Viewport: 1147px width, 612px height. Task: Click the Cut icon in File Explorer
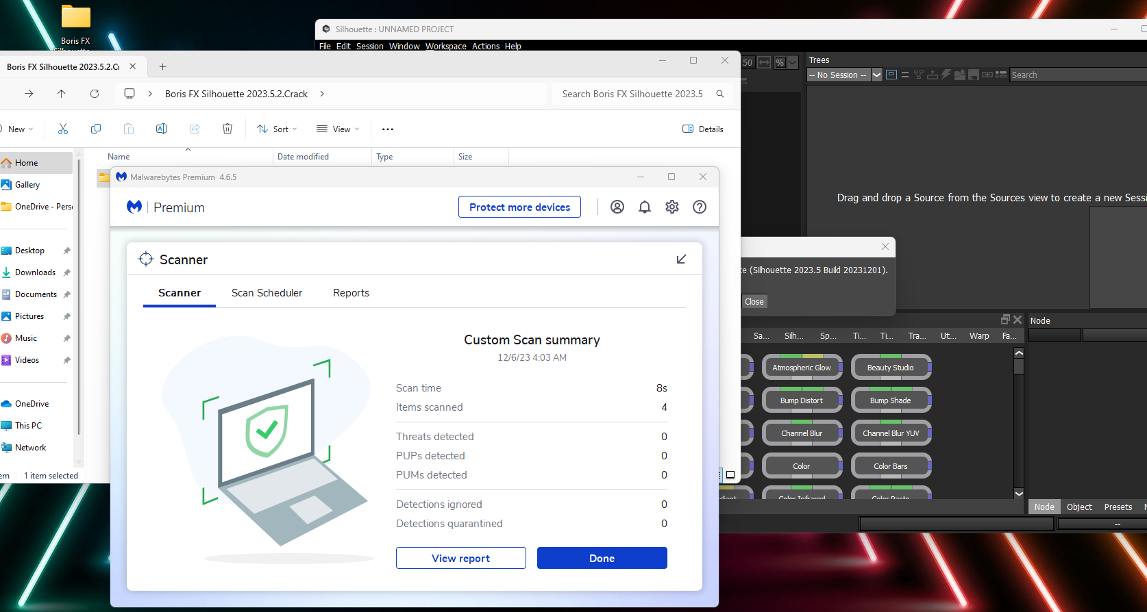tap(63, 129)
